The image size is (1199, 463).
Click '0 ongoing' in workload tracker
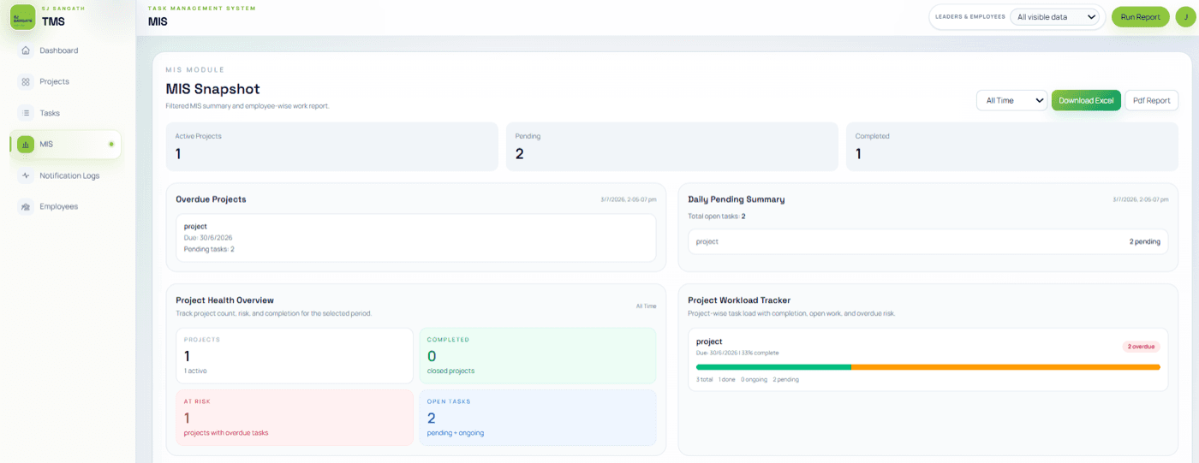(754, 379)
